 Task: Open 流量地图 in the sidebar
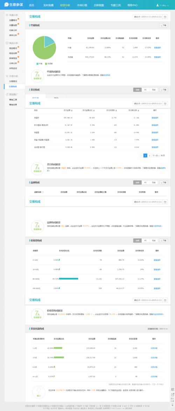click(x=13, y=26)
